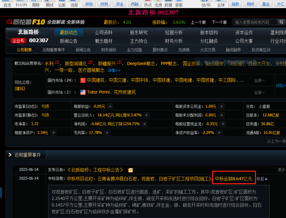Jump to the 主力控盘 sub-tab
286x218 pixels.
point(134,50)
